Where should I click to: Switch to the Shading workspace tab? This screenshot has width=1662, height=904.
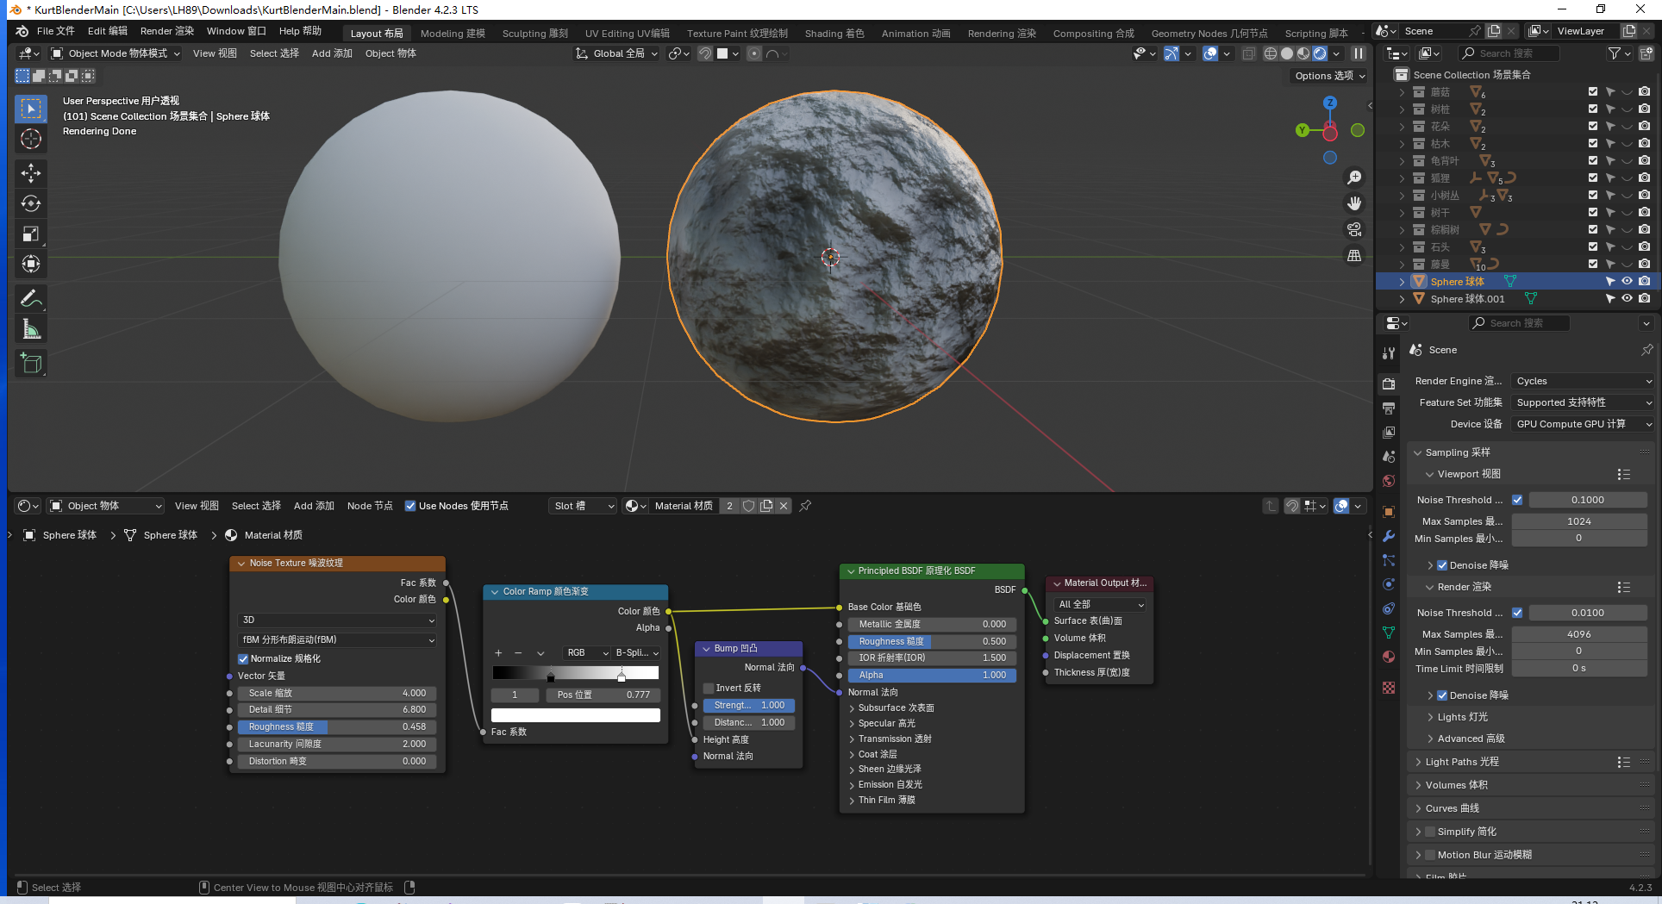click(834, 34)
